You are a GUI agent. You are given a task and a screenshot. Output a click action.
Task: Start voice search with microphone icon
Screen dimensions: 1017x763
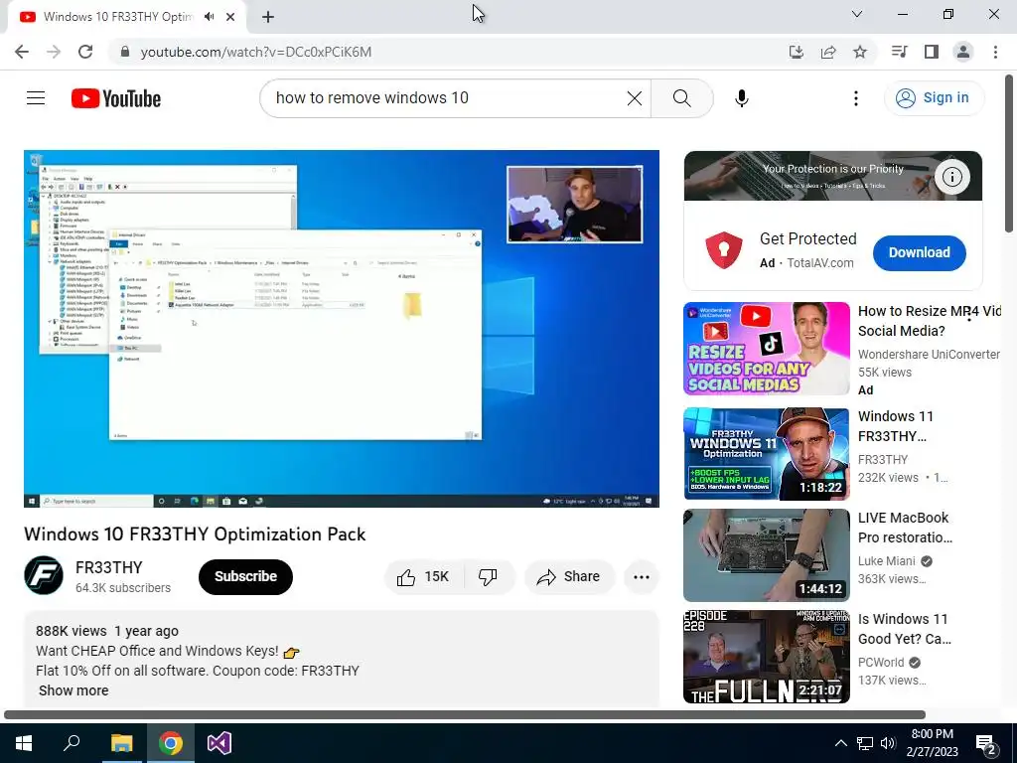741,98
